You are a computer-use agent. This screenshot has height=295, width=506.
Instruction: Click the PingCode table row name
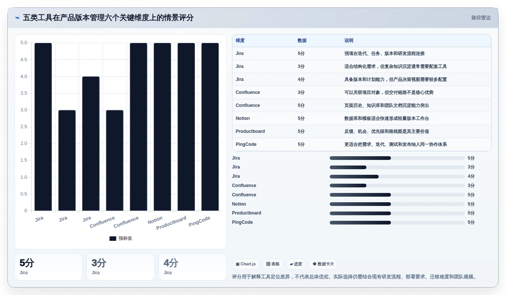(246, 144)
